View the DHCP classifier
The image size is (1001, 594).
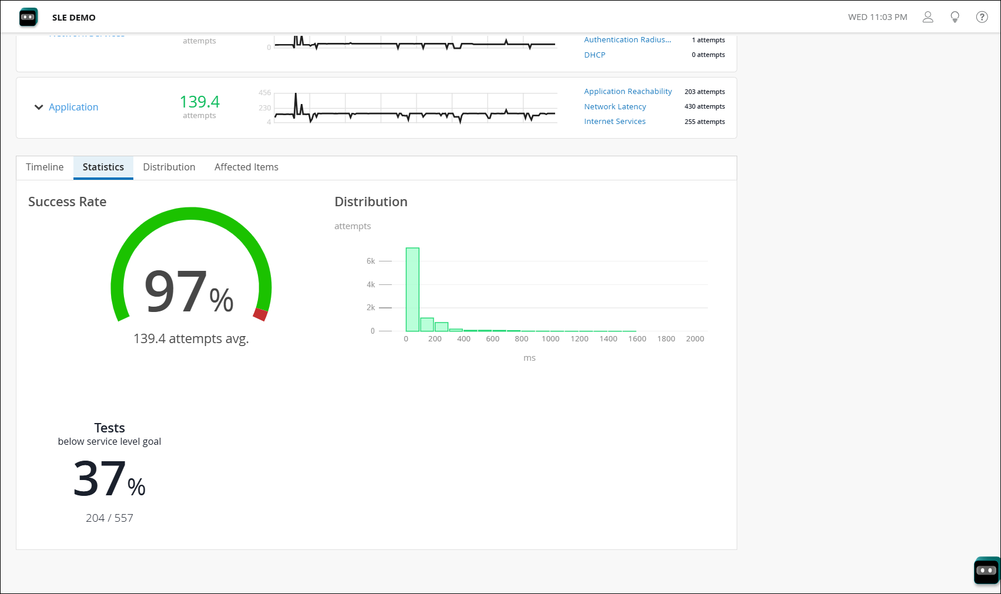[x=594, y=55]
